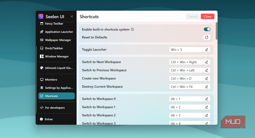Edit Switch to Workspace 2 shortcut

tap(206, 115)
